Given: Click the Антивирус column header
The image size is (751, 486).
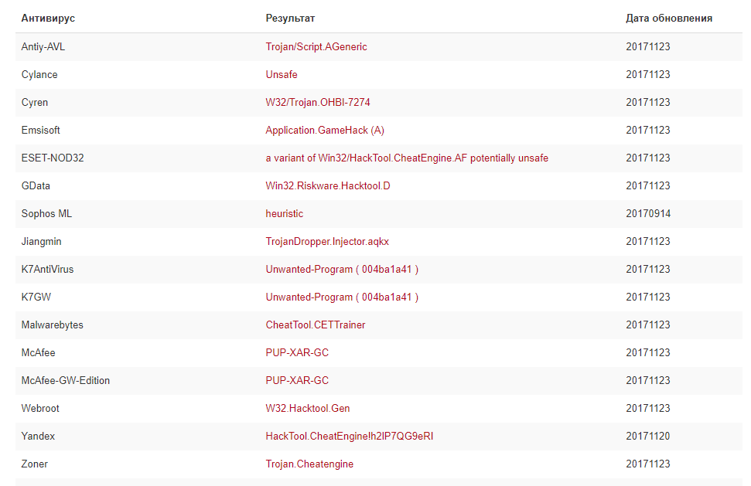Looking at the screenshot, I should [48, 18].
